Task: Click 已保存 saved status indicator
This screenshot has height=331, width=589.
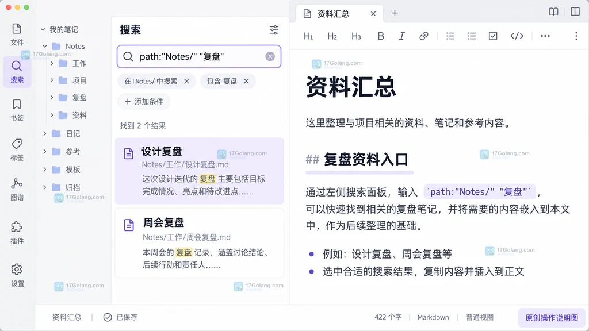Action: coord(121,317)
